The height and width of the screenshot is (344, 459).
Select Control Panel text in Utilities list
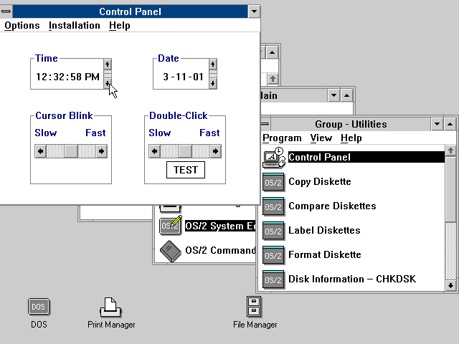pyautogui.click(x=319, y=158)
